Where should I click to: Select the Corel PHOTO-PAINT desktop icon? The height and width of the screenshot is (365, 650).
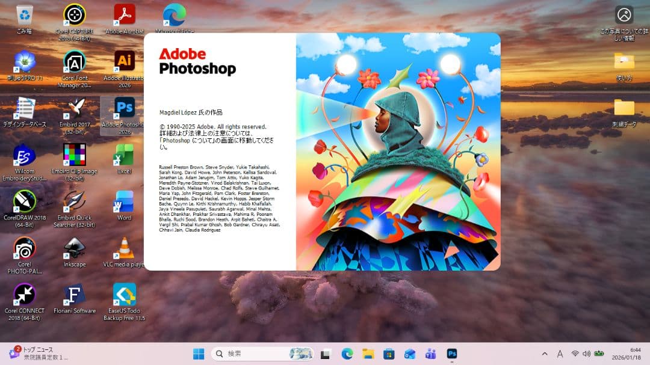25,248
